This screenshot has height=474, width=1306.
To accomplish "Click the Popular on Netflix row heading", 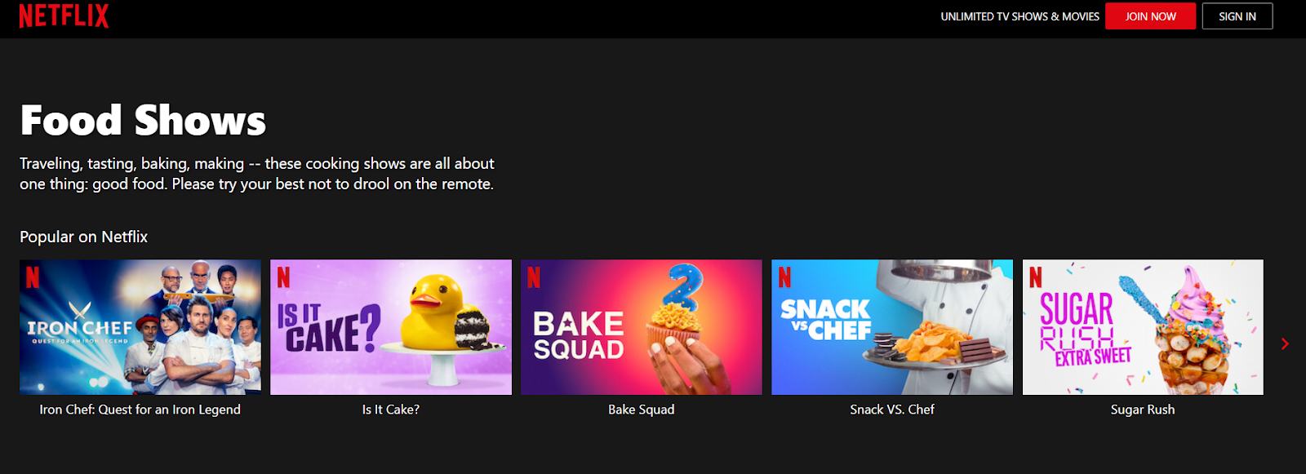I will click(x=84, y=237).
